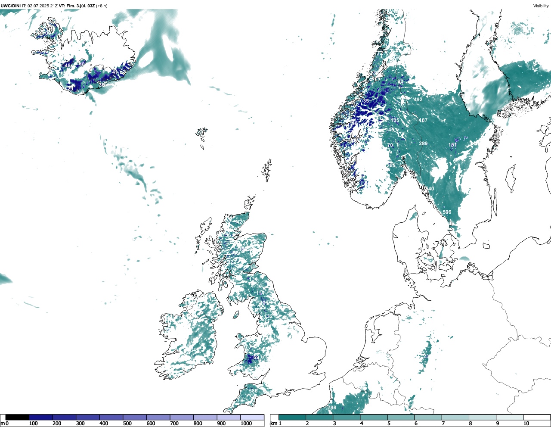Click the 'Visibility' title label
The image size is (551, 427).
click(541, 6)
